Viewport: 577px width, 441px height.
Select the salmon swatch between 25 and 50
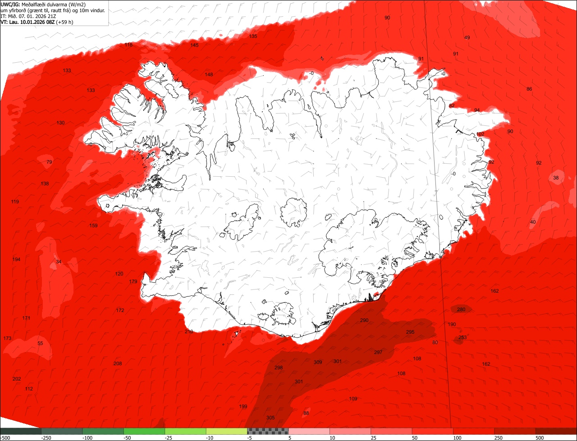pyautogui.click(x=391, y=431)
